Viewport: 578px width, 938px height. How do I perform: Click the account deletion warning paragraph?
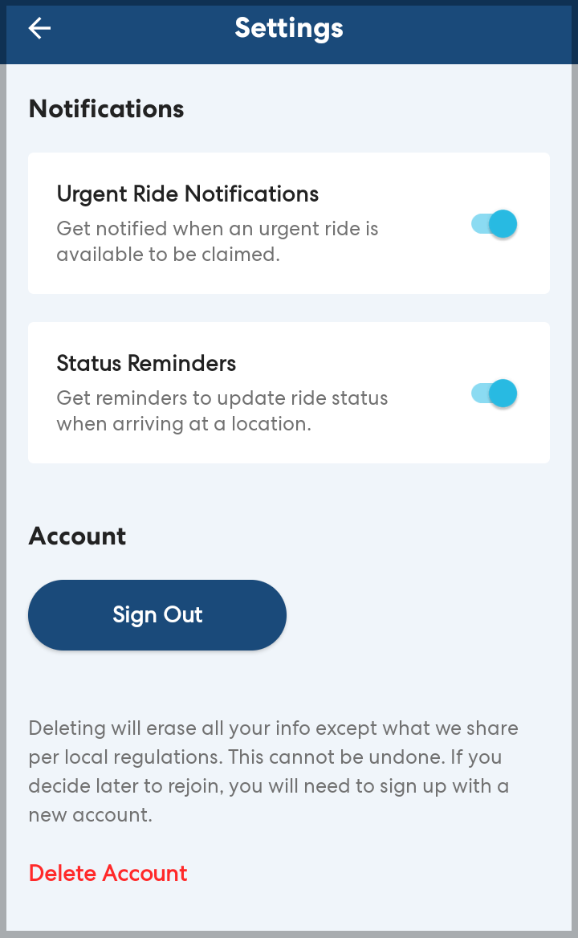[273, 772]
